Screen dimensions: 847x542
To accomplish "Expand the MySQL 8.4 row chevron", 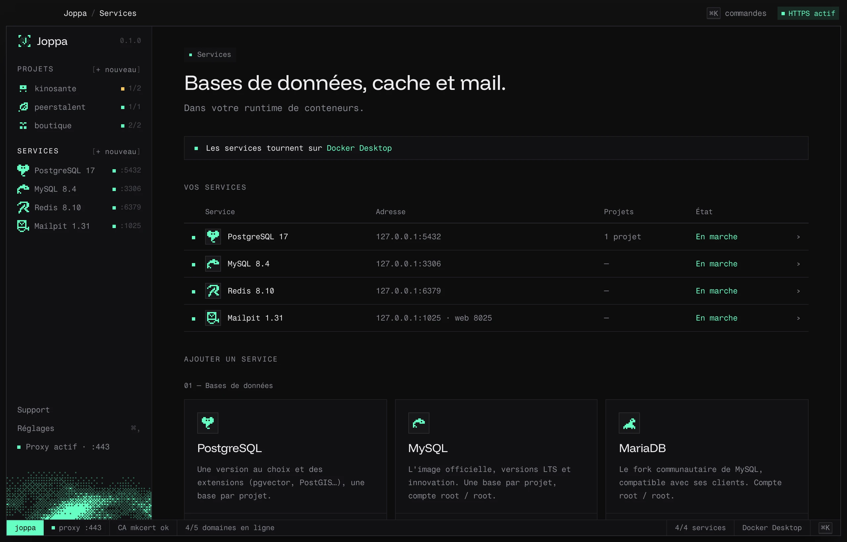I will (x=798, y=264).
